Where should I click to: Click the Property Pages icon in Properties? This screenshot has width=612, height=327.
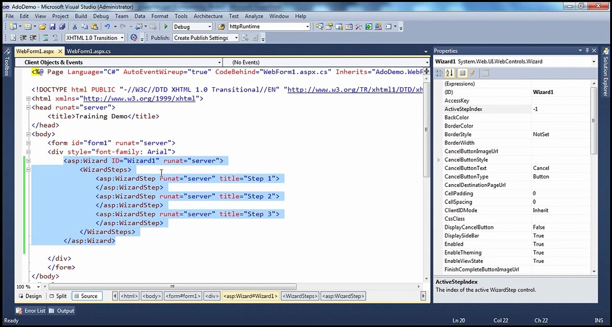[485, 73]
